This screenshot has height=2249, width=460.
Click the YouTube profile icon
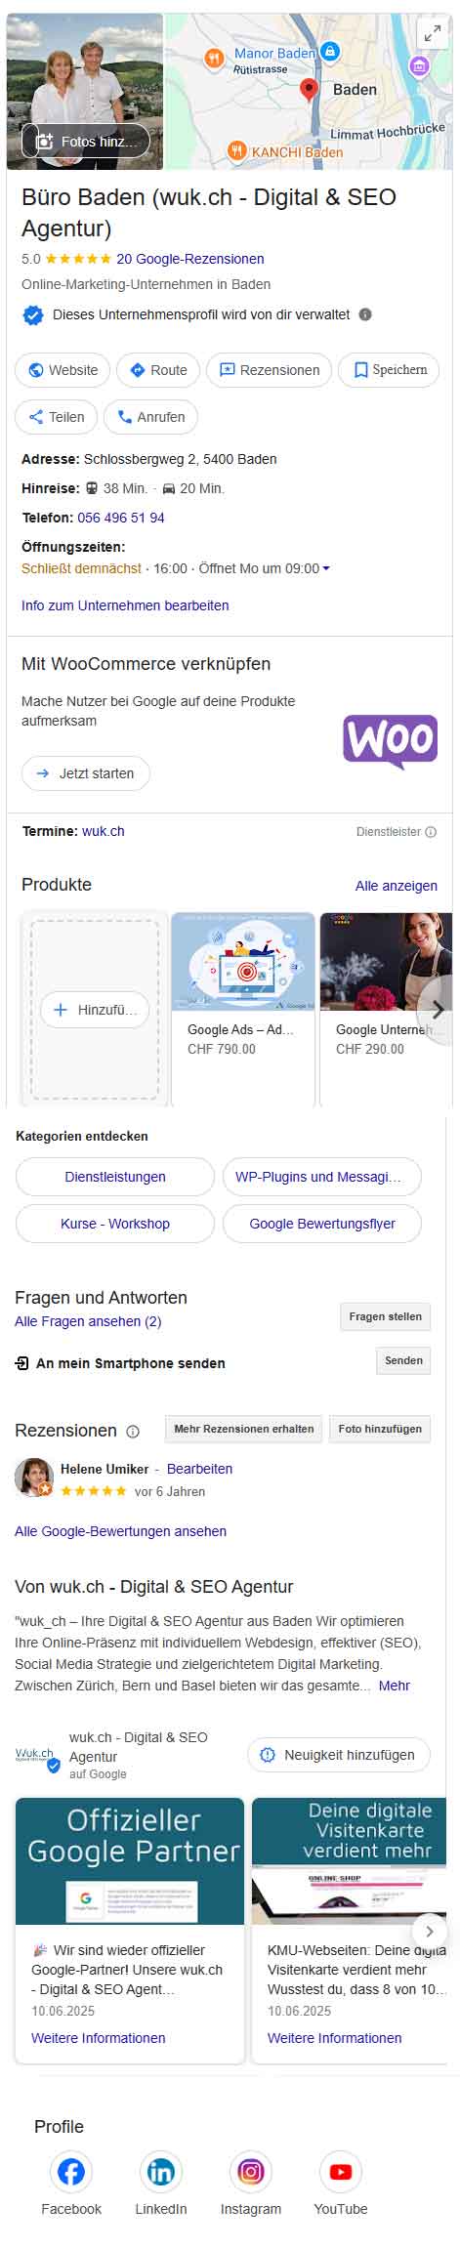[x=340, y=2172]
